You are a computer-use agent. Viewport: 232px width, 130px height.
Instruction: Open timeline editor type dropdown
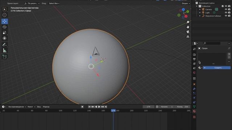coord(4,107)
